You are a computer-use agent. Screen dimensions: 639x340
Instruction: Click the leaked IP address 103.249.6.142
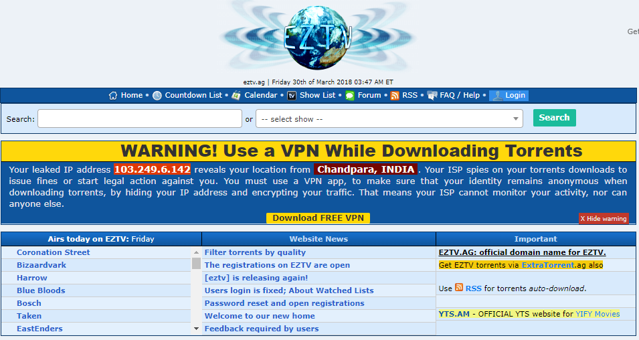pos(152,169)
